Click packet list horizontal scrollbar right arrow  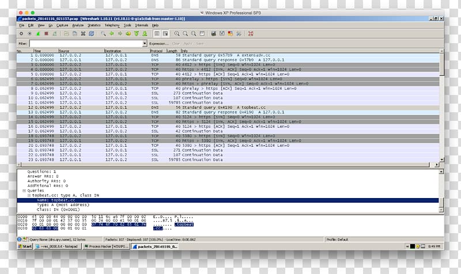click(437, 165)
